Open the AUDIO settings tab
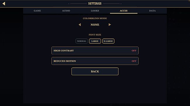190x106 pixels. click(66, 11)
